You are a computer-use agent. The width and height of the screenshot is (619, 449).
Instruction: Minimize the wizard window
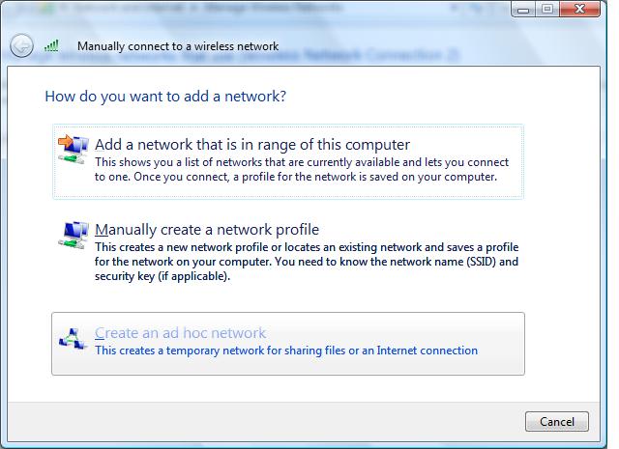pos(523,10)
